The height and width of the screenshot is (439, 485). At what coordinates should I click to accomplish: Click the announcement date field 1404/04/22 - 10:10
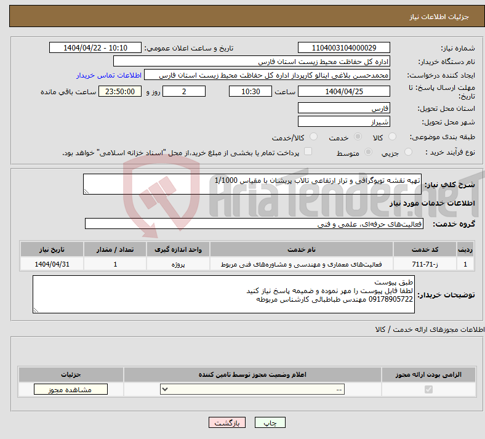click(95, 47)
